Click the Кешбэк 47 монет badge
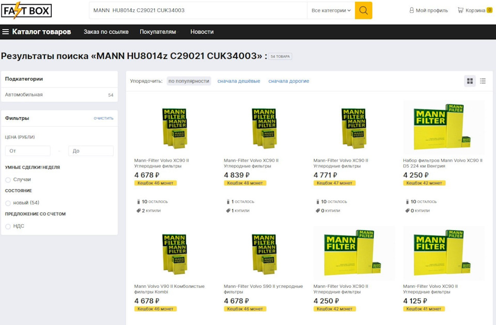Image resolution: width=496 pixels, height=325 pixels. pyautogui.click(x=334, y=183)
